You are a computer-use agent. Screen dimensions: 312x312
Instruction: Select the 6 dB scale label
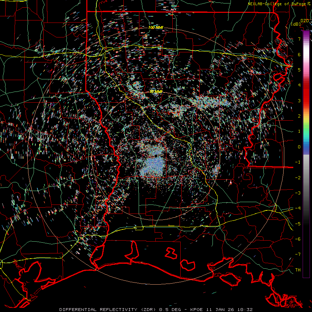click(299, 54)
